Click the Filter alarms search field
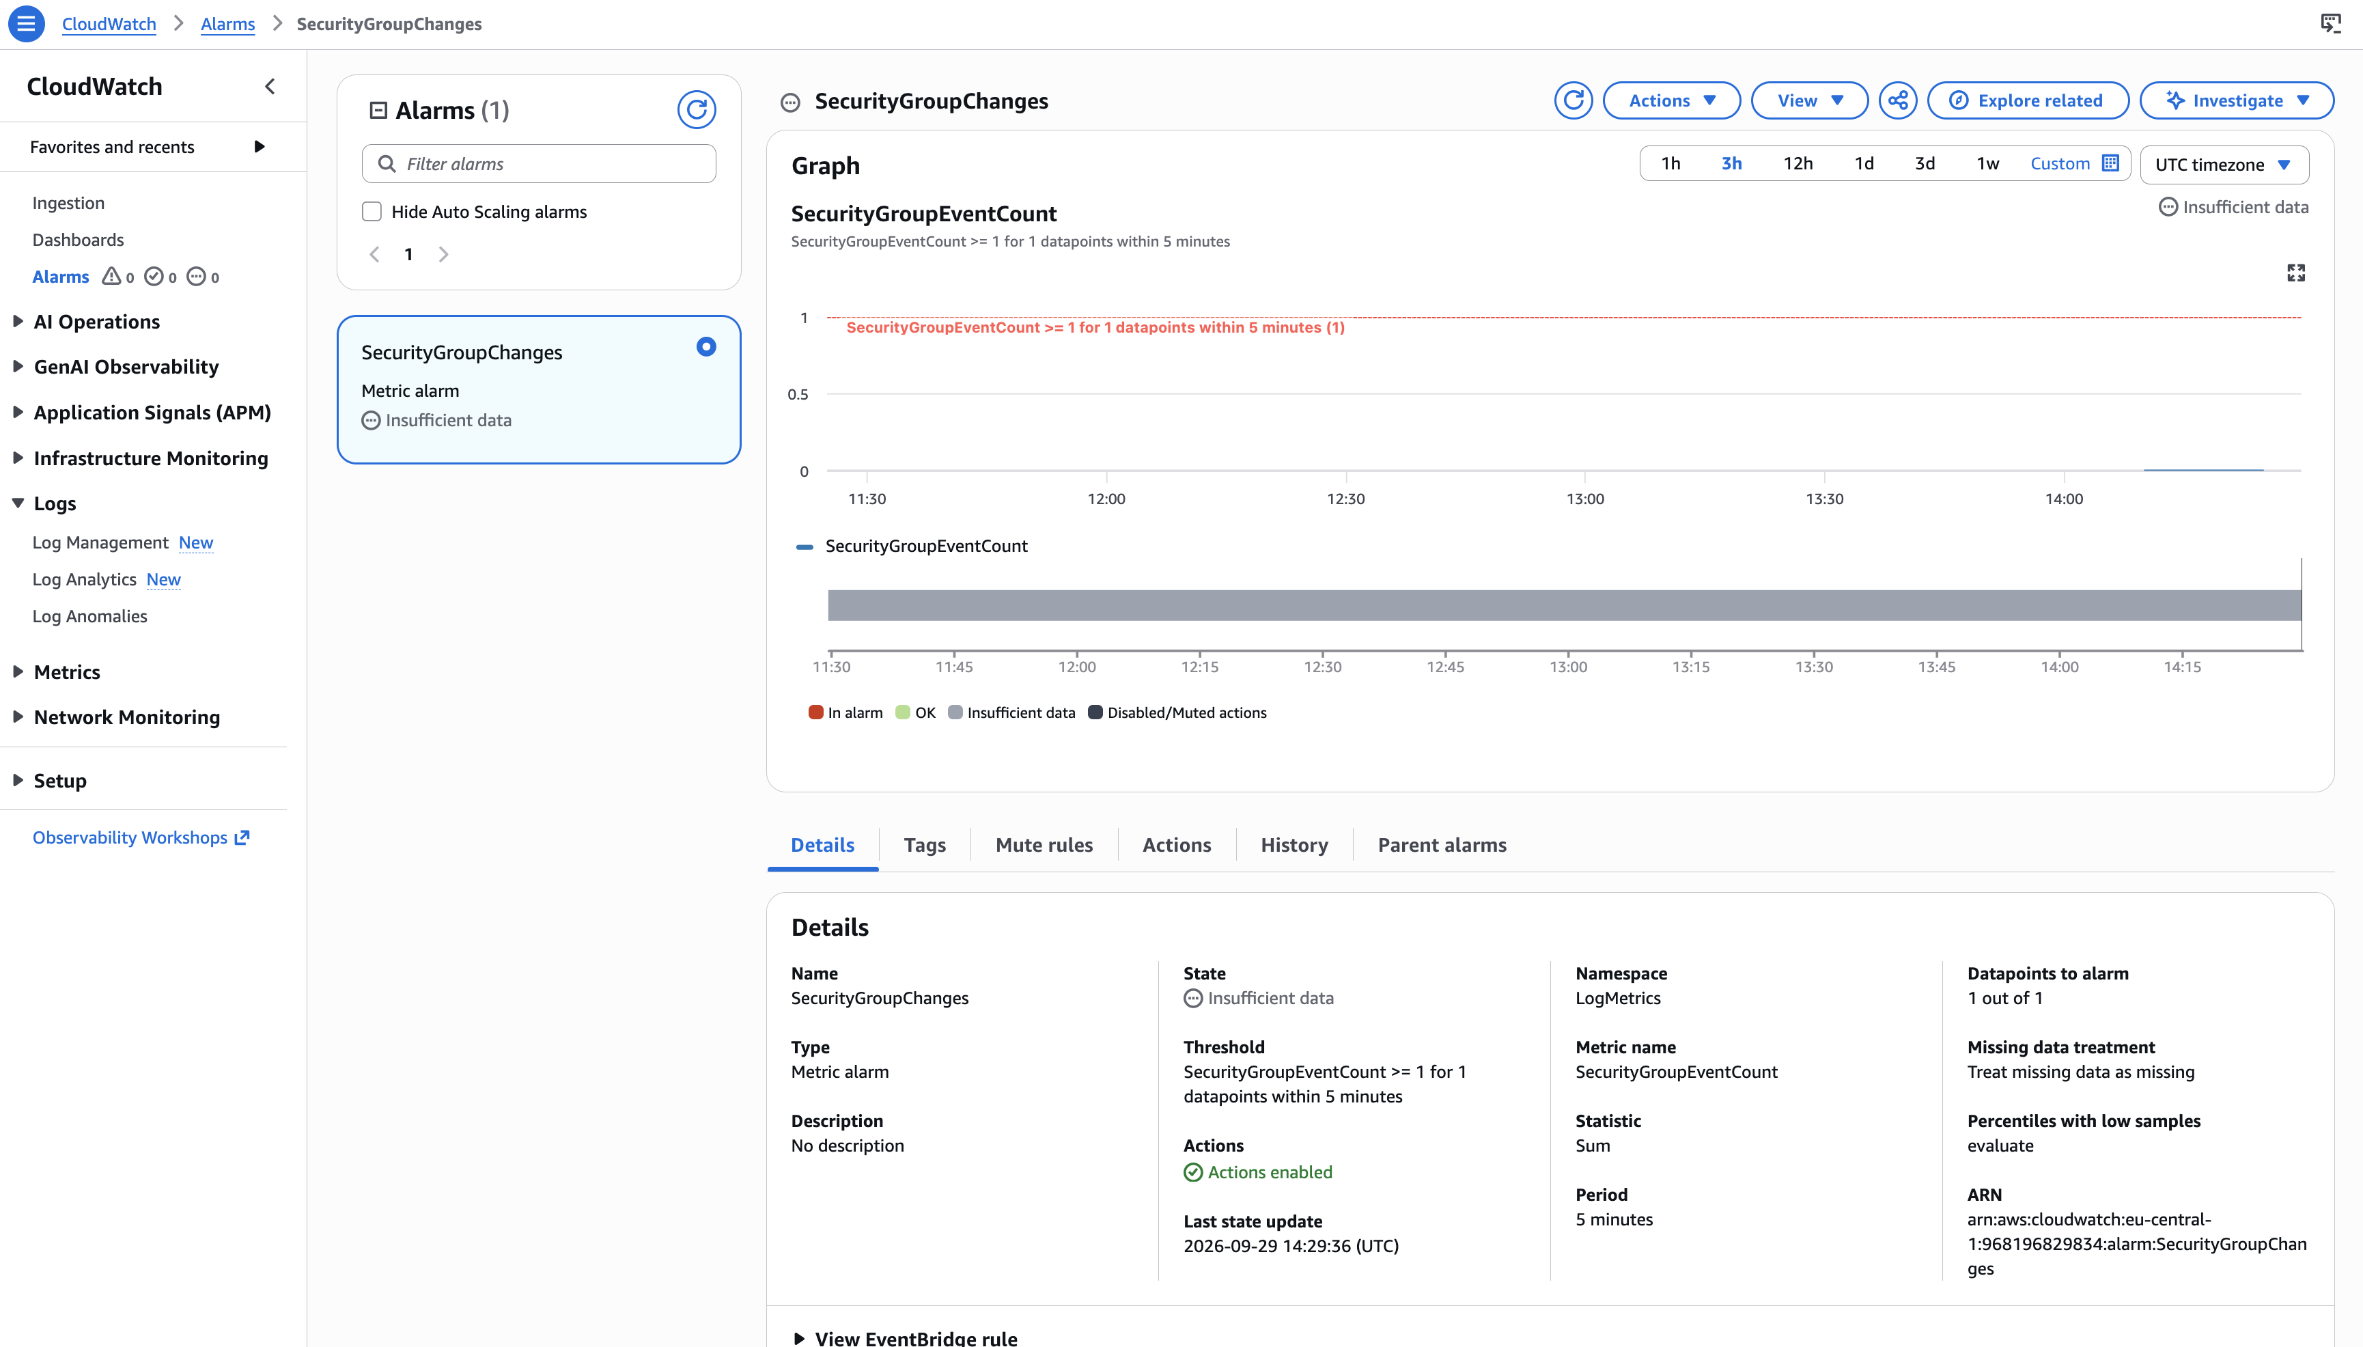Screen dimensions: 2363x1347 click(x=538, y=164)
